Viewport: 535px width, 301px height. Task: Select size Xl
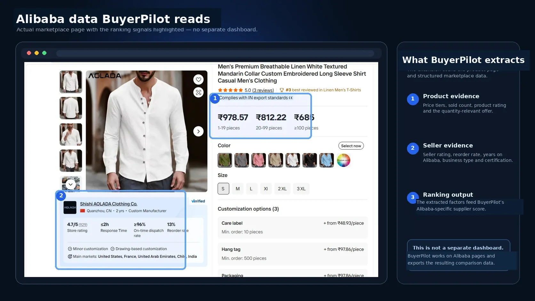(266, 189)
